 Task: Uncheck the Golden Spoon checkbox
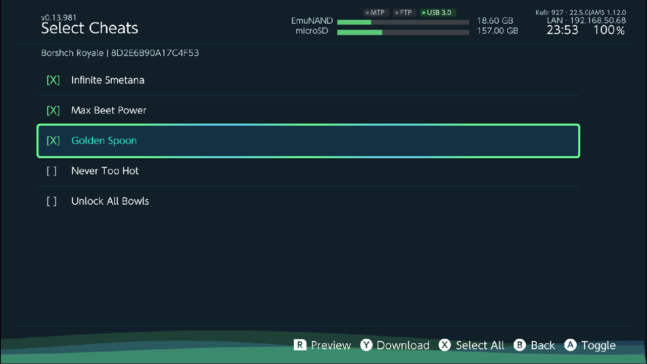pos(53,141)
